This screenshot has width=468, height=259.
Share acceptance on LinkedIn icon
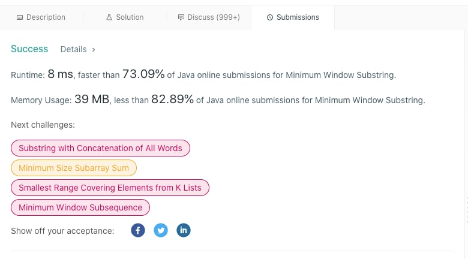coord(183,230)
